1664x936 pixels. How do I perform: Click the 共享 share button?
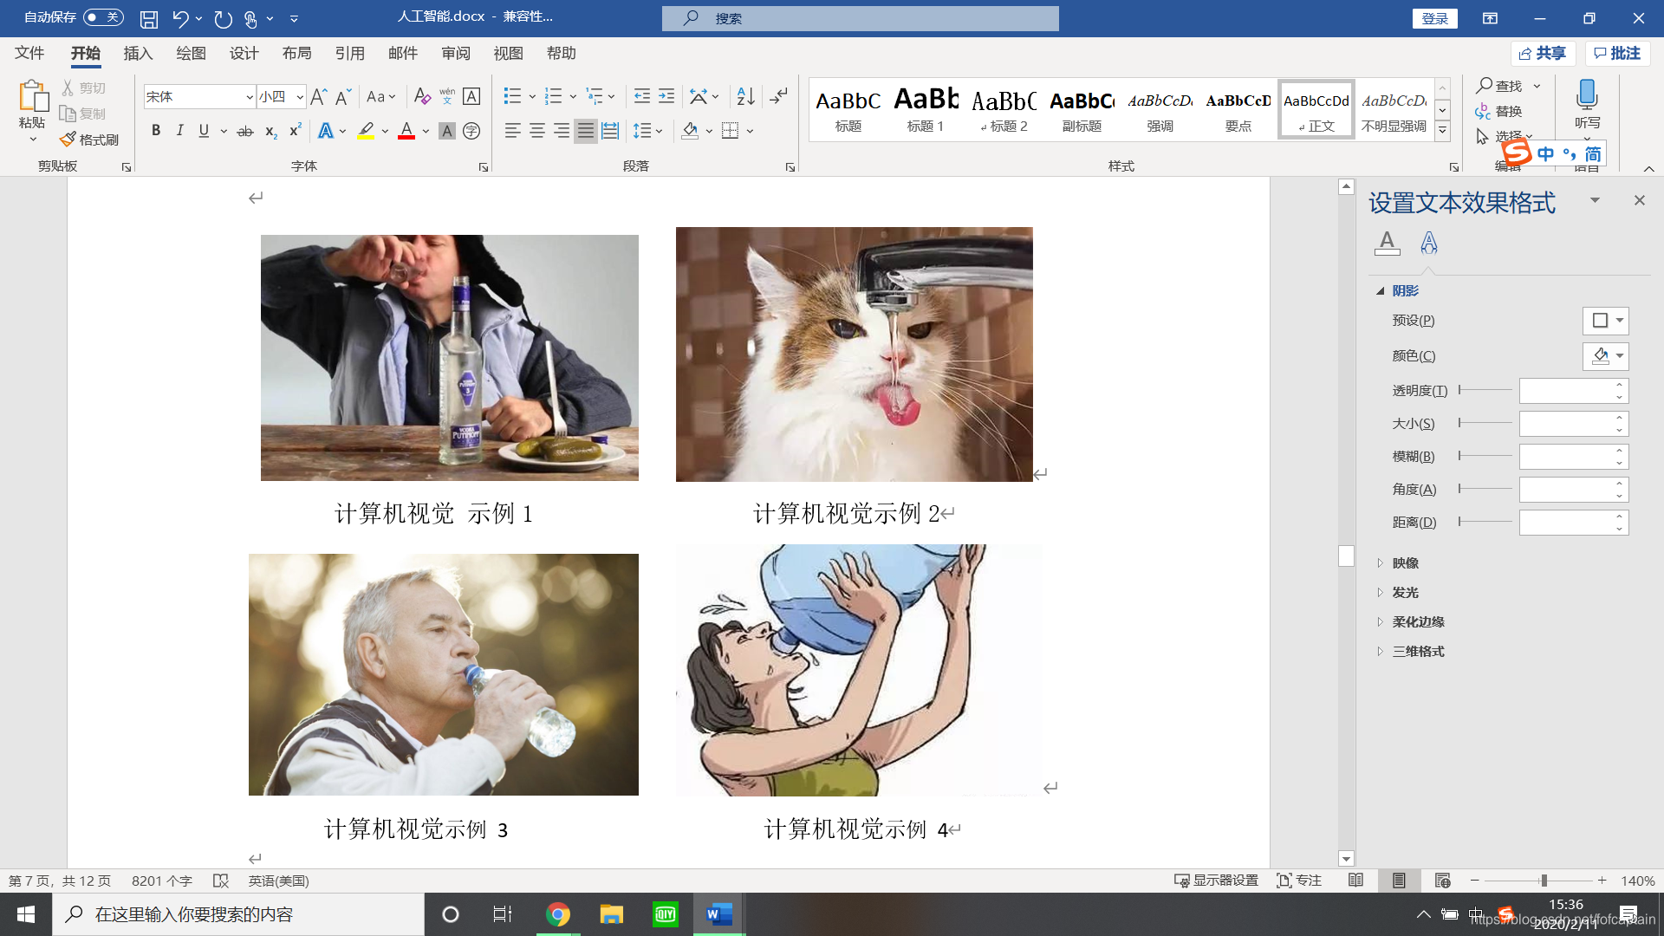1543,54
